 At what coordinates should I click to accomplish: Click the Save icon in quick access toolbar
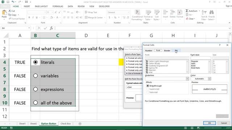(8, 2)
